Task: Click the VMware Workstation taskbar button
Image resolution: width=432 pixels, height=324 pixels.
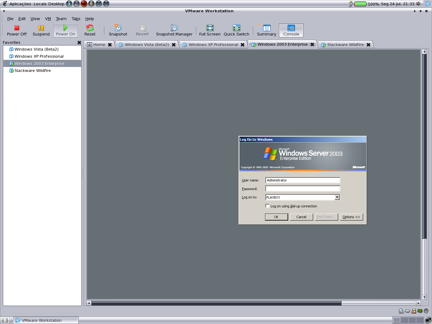Action: coord(46,320)
